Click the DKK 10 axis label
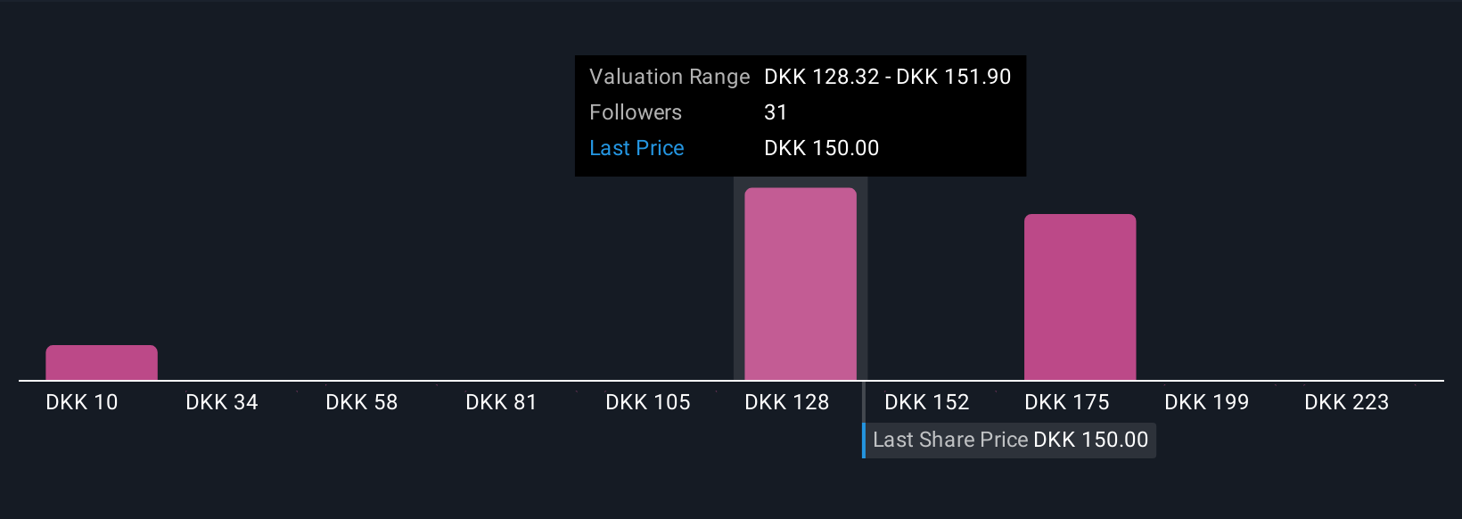Viewport: 1462px width, 519px height. click(x=82, y=402)
